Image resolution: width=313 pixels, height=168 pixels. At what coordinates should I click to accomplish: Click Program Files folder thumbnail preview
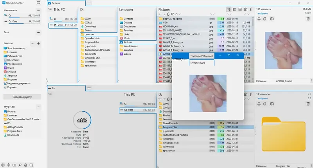[x=283, y=134]
